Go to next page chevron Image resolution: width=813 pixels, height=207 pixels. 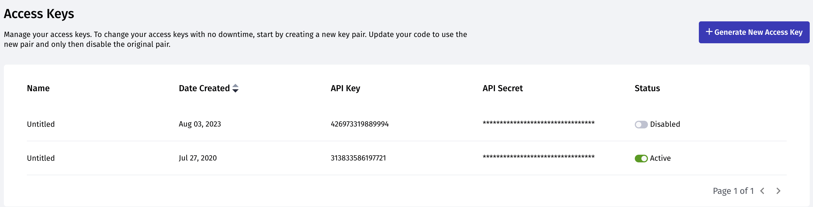(778, 191)
